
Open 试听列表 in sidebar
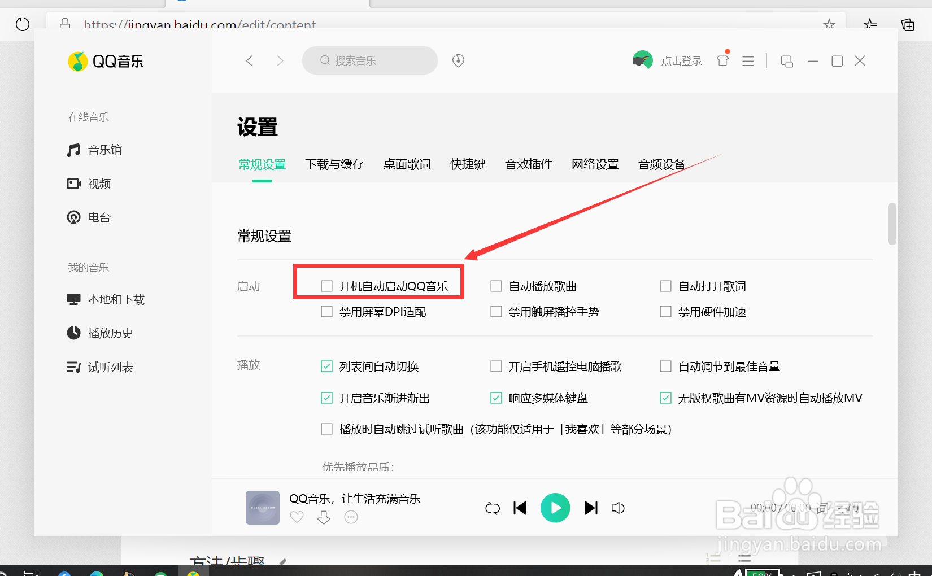pyautogui.click(x=100, y=367)
